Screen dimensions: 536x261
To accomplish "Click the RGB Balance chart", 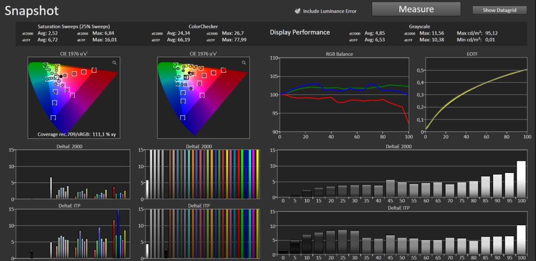I will 344,95.
